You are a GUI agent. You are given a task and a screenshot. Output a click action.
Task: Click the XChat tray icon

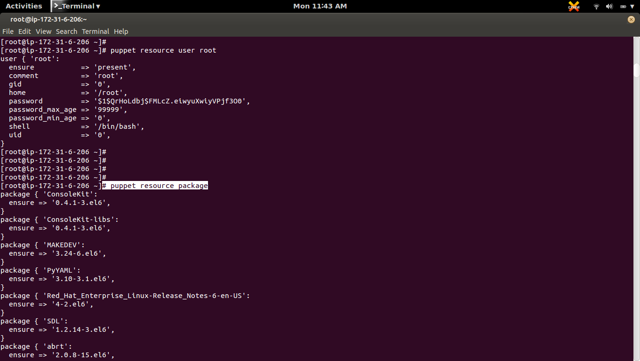(574, 6)
